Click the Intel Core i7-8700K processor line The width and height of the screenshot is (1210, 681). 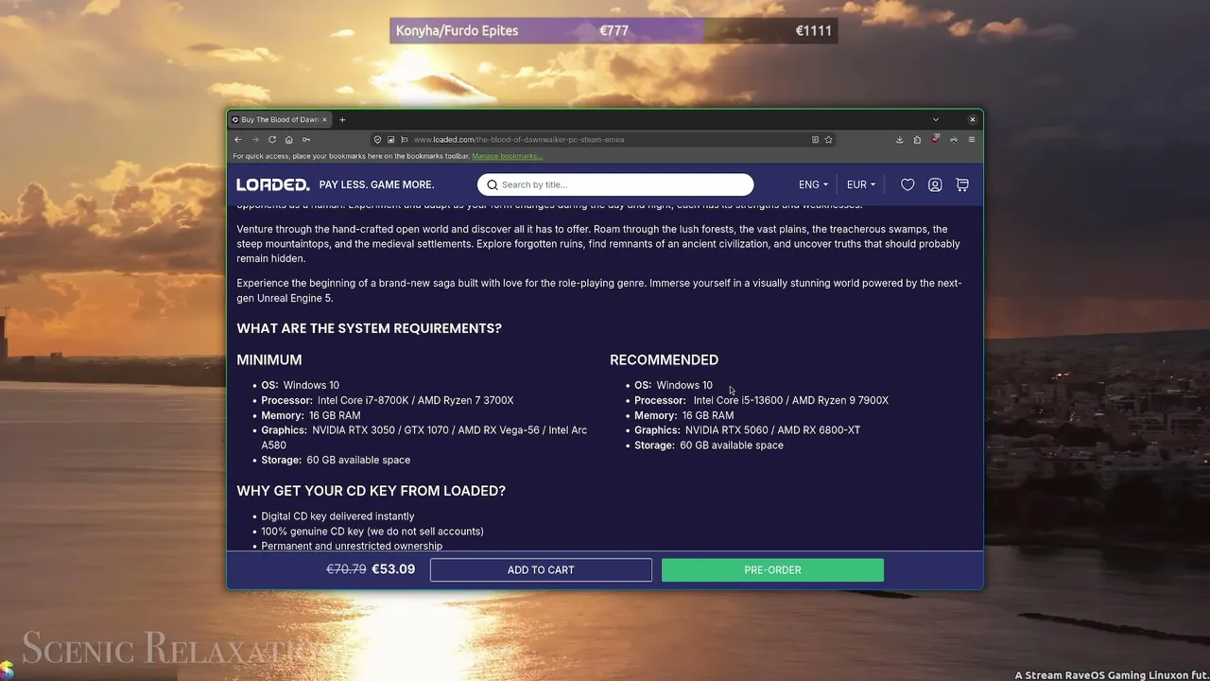[388, 400]
